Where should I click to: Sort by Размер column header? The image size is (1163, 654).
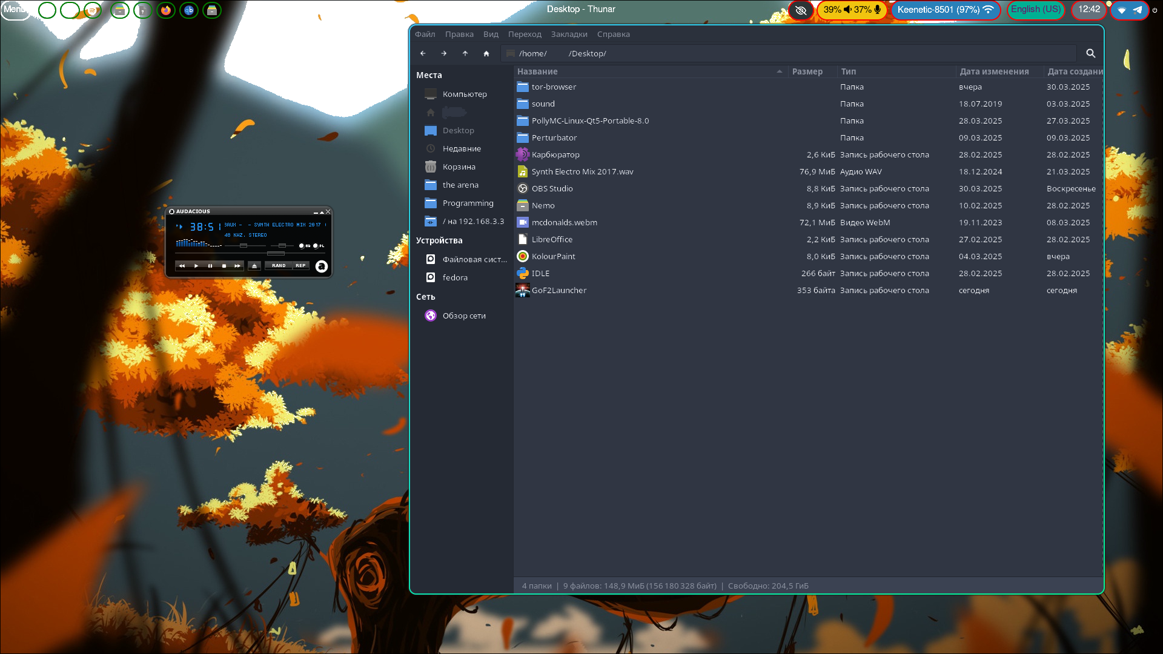point(807,71)
